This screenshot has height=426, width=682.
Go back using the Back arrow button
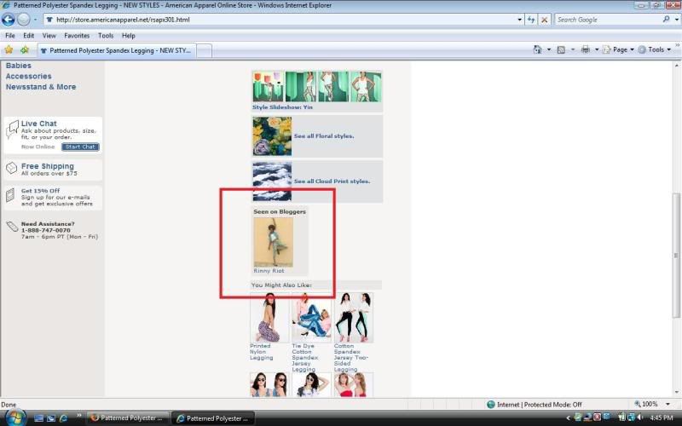[8, 20]
